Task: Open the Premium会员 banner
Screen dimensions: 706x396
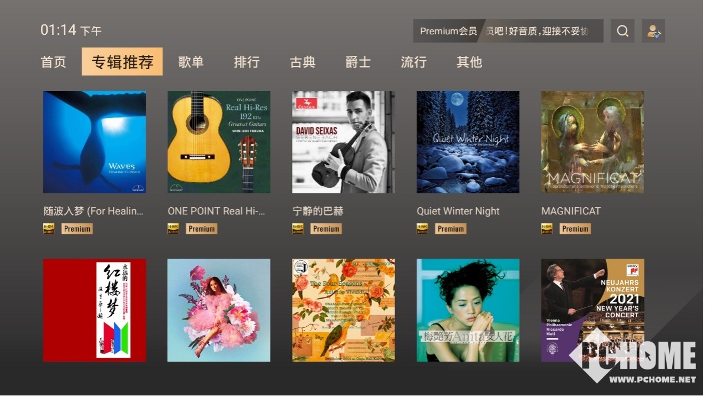Action: (x=508, y=31)
